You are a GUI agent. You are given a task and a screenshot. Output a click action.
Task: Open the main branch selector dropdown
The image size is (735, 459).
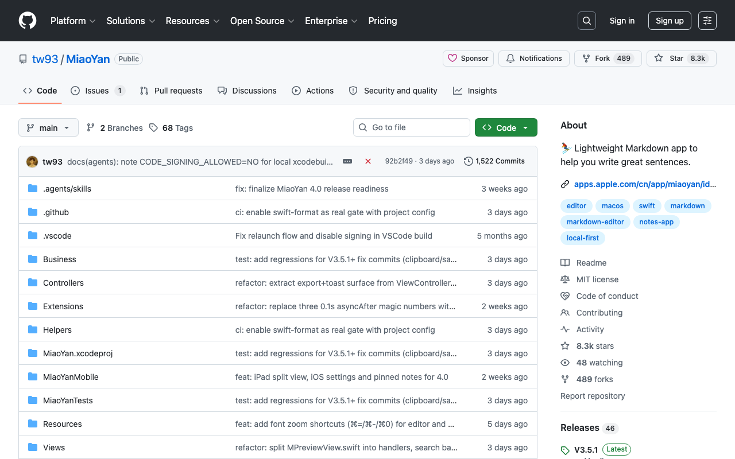tap(48, 127)
